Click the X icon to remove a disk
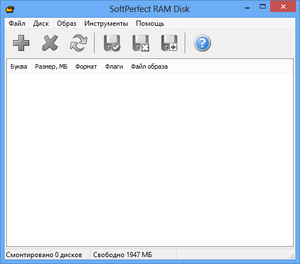 point(50,43)
